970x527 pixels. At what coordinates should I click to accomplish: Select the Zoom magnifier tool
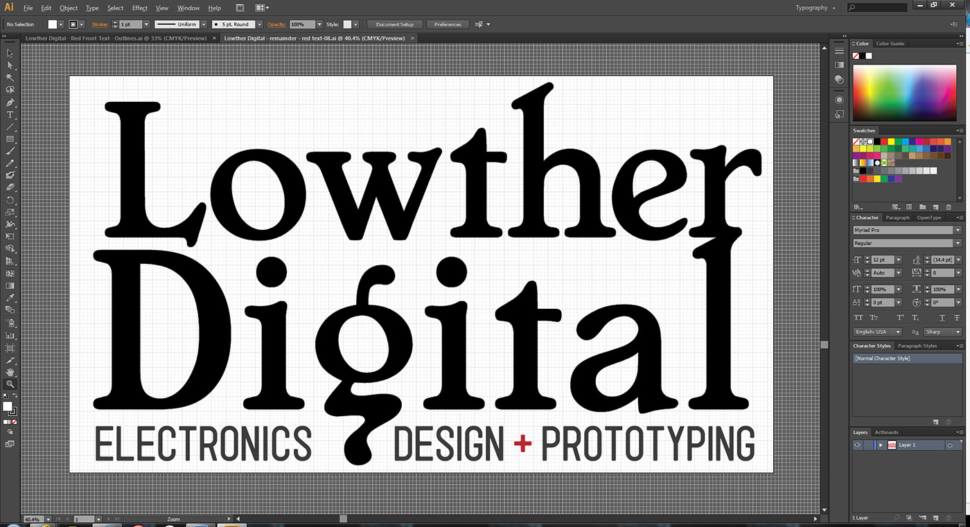coord(10,384)
